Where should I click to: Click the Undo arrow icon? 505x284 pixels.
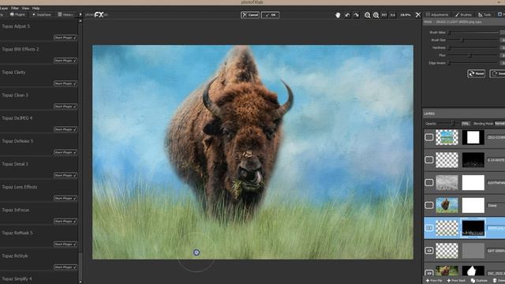(347, 15)
